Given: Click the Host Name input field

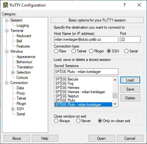Looking at the screenshot, I should (x=86, y=39).
